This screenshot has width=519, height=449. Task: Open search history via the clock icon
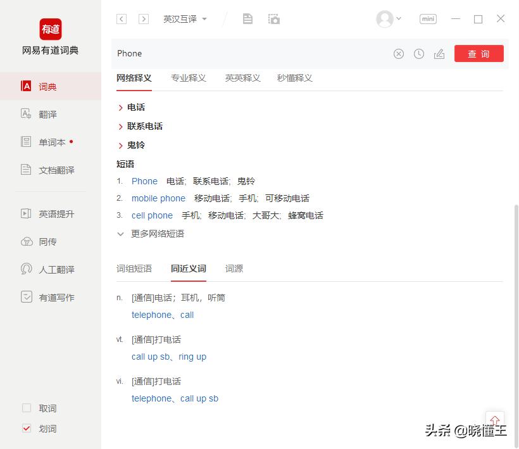419,54
